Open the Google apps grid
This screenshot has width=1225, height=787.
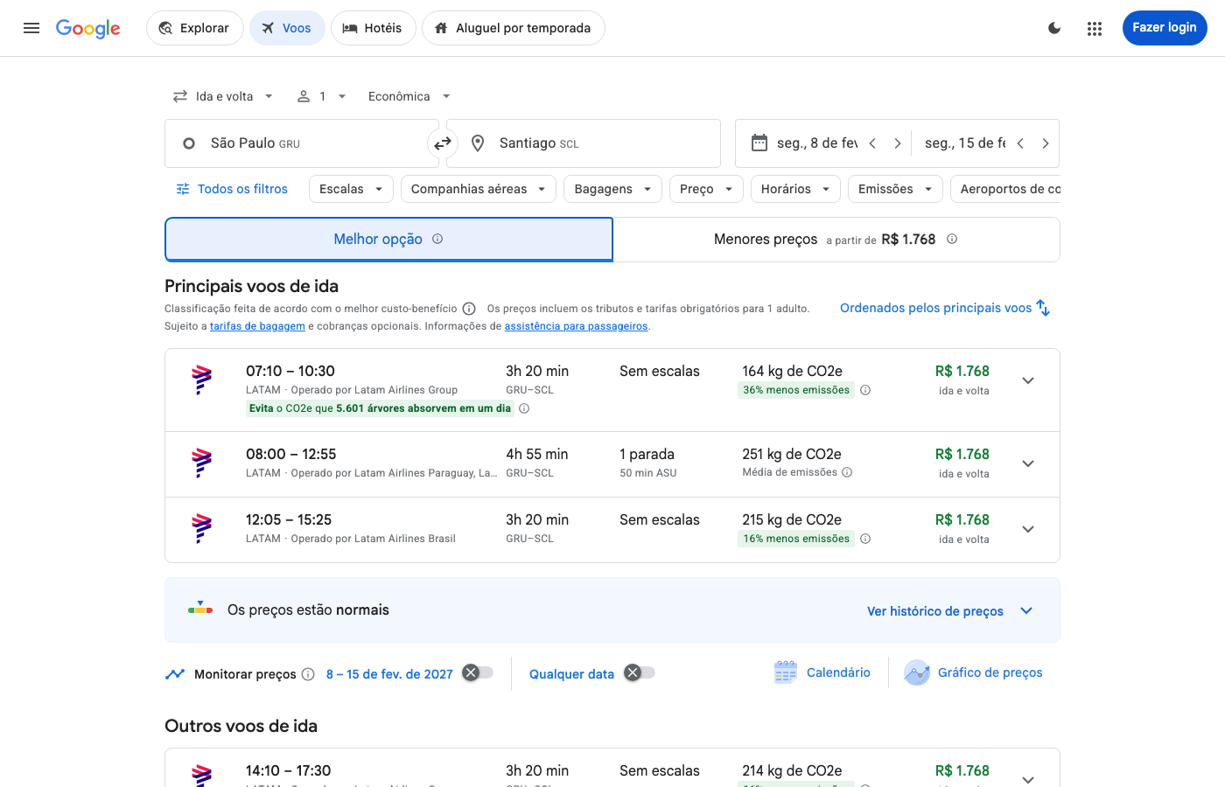tap(1095, 28)
